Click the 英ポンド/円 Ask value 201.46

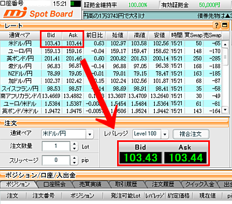coord(74,58)
